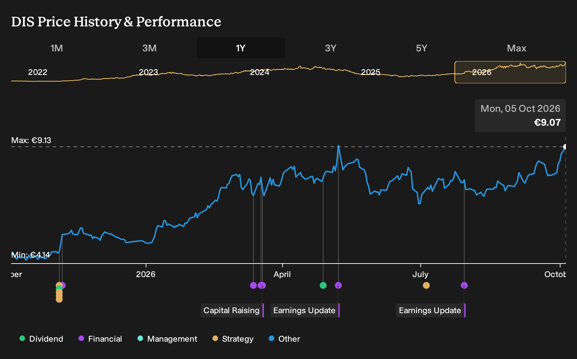This screenshot has height=359, width=577.
Task: Select the purple marker above the post-July Earnings Update
Action: pyautogui.click(x=464, y=285)
